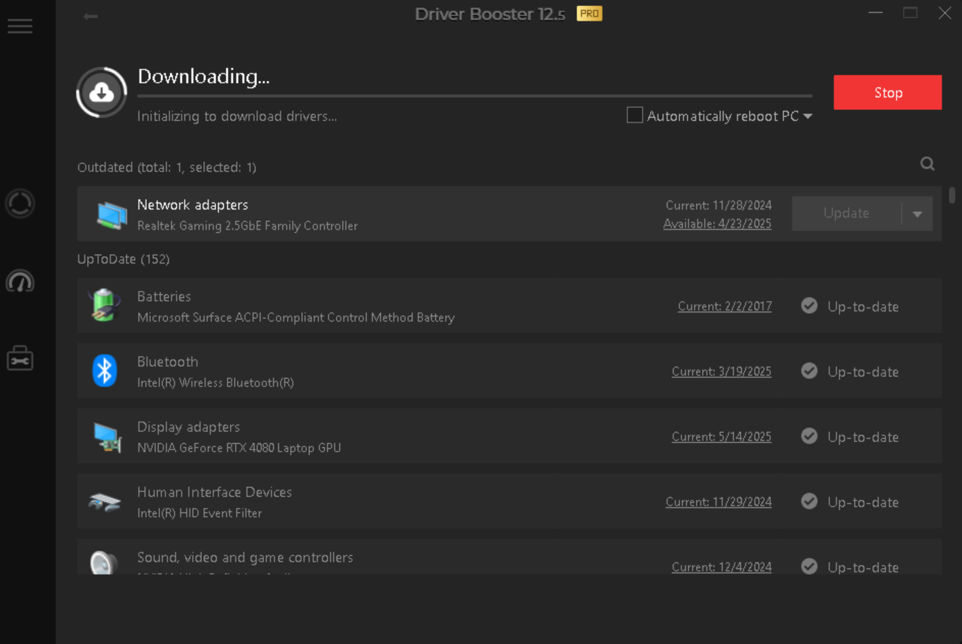Click the Network adapters device icon
This screenshot has width=962, height=644.
[111, 215]
